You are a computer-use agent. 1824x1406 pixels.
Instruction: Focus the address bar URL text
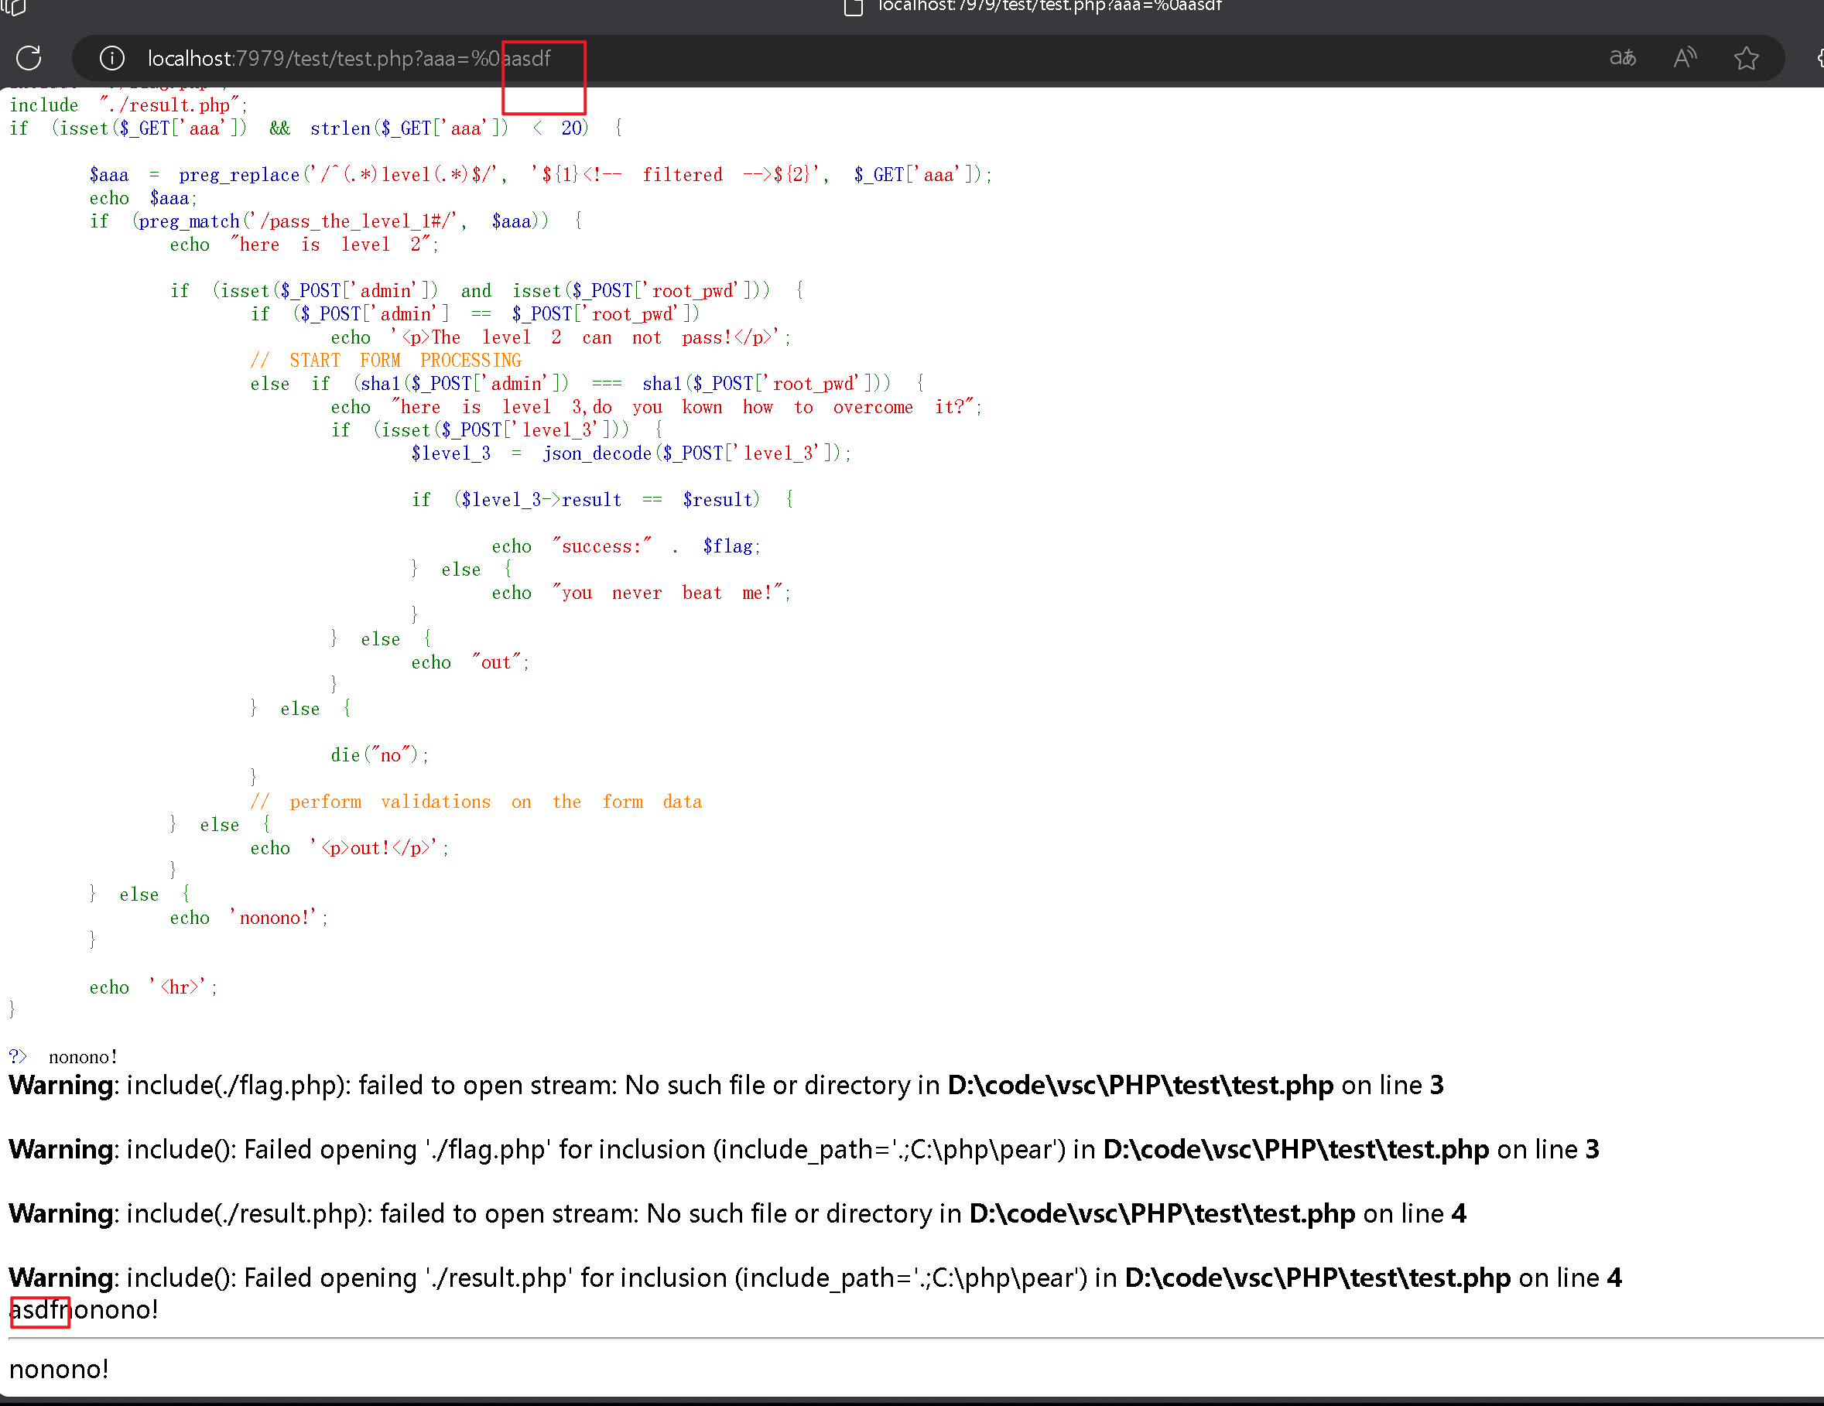coord(349,59)
